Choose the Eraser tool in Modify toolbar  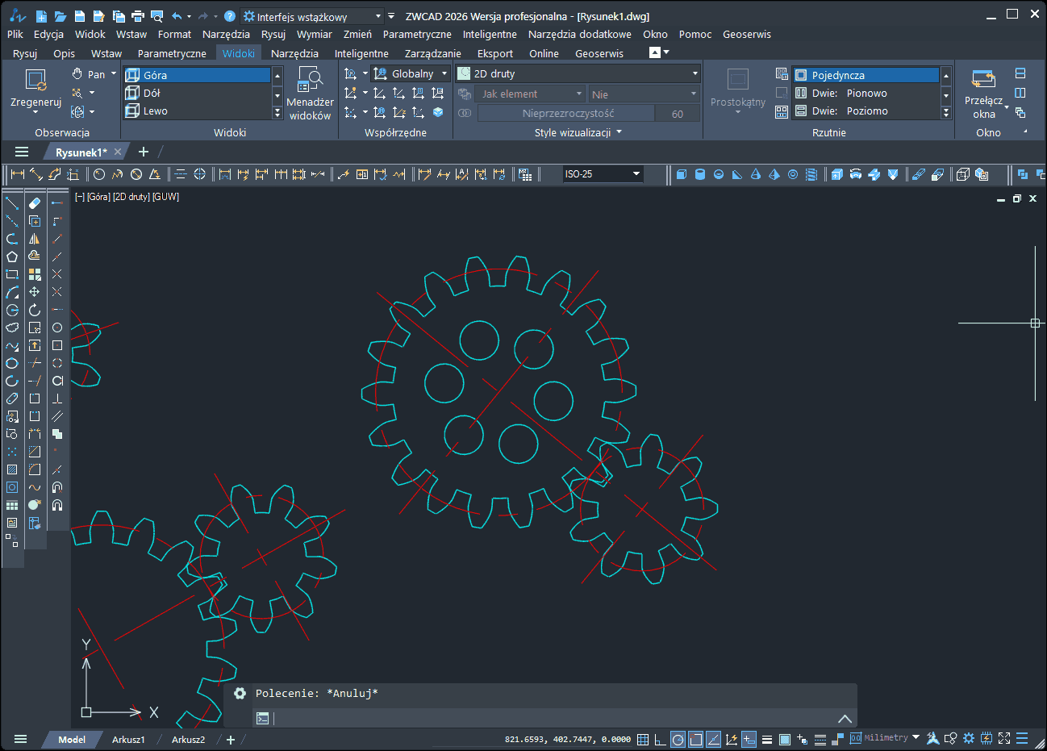coord(35,203)
